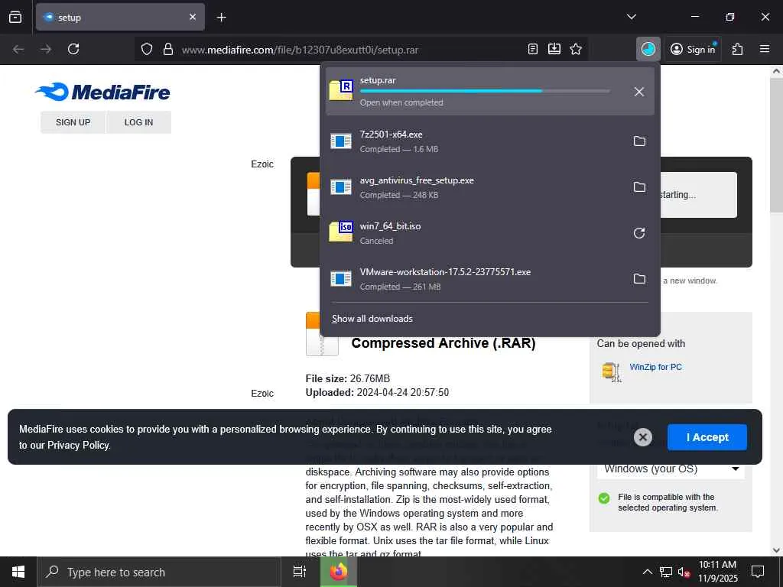Image resolution: width=783 pixels, height=587 pixels.
Task: Close the setup tab
Action: pyautogui.click(x=193, y=17)
